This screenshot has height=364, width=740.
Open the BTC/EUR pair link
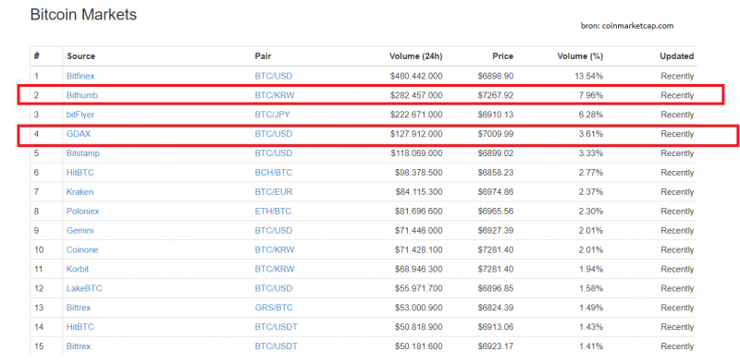[274, 192]
